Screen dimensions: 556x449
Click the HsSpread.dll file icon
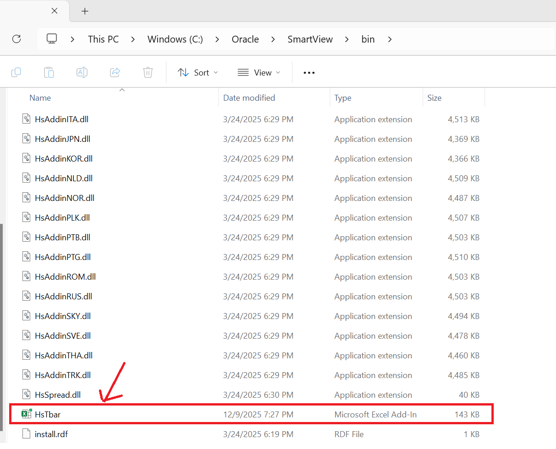pyautogui.click(x=27, y=395)
